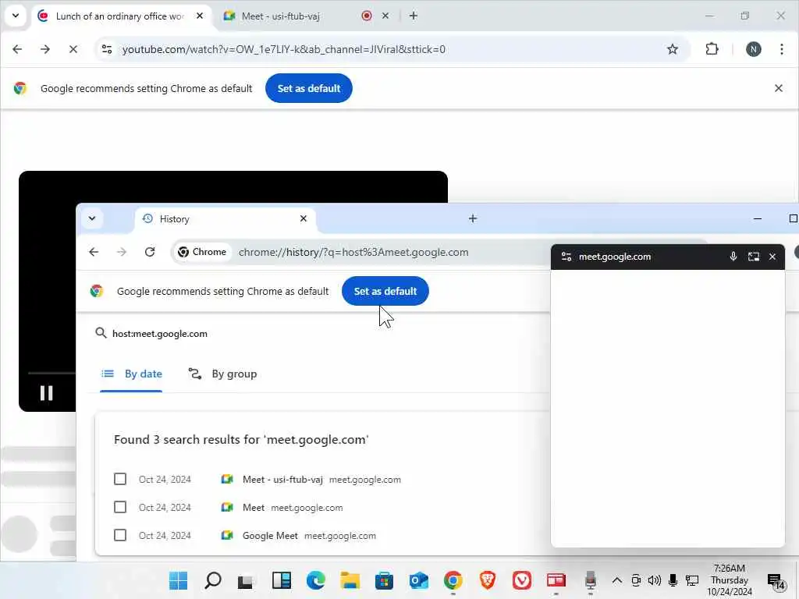Click site settings icon in meet.google.com popup

(566, 257)
